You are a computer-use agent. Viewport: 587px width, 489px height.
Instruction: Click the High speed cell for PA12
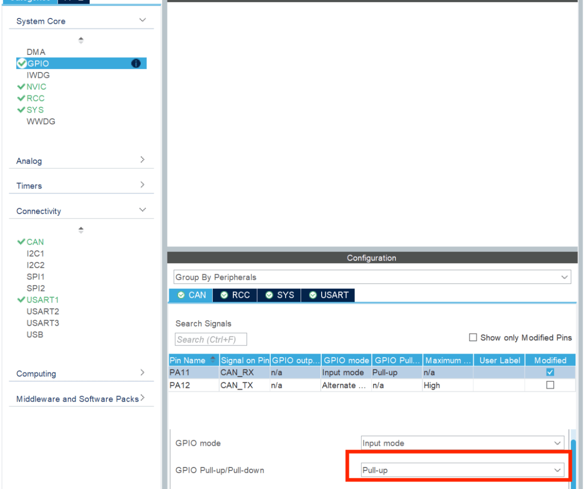(x=448, y=385)
